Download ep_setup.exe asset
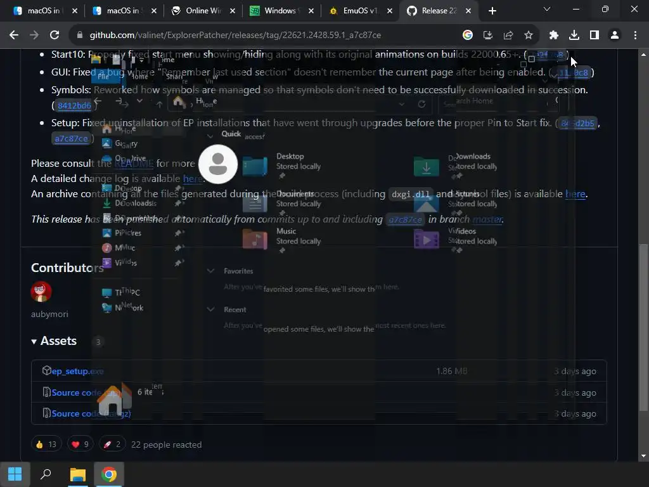 [77, 371]
